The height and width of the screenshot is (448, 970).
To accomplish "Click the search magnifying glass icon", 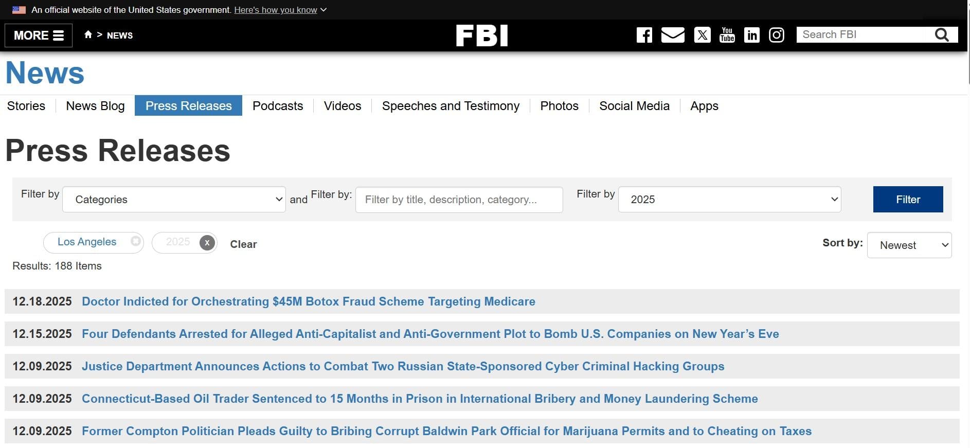I will 941,34.
